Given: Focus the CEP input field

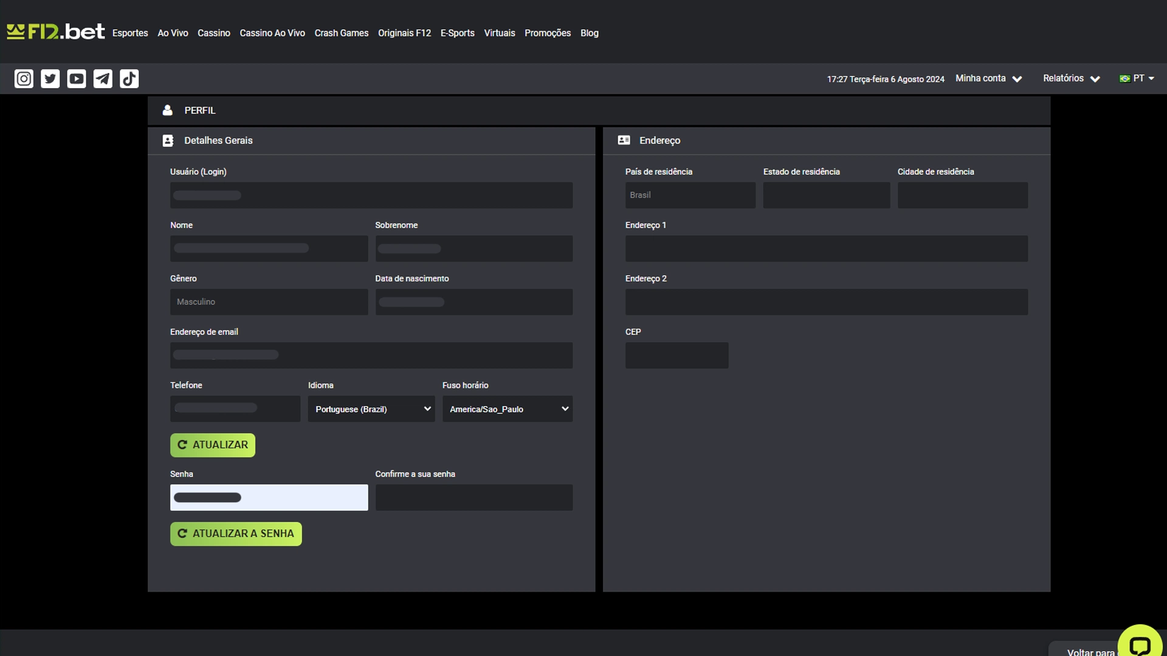Looking at the screenshot, I should tap(676, 355).
